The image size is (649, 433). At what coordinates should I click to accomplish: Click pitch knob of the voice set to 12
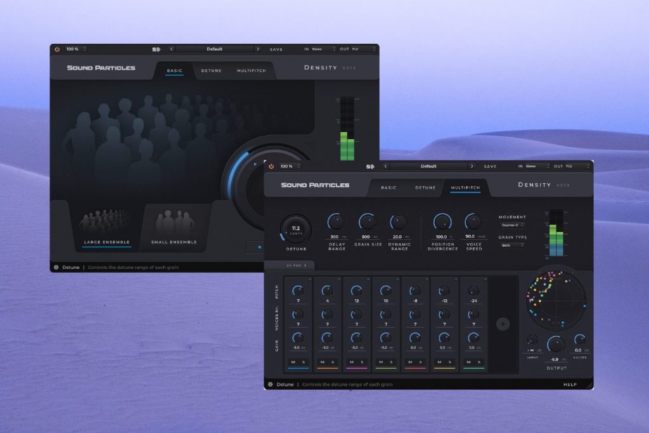coord(356,291)
